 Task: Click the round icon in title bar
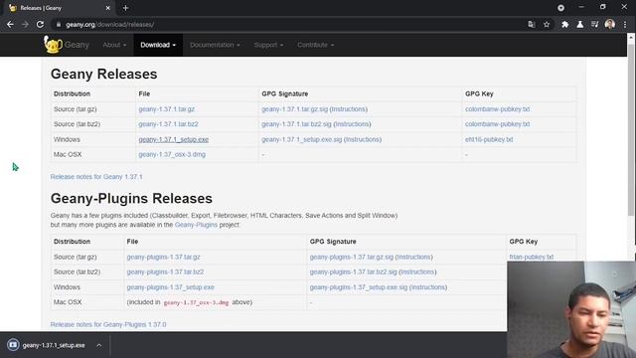tap(560, 8)
